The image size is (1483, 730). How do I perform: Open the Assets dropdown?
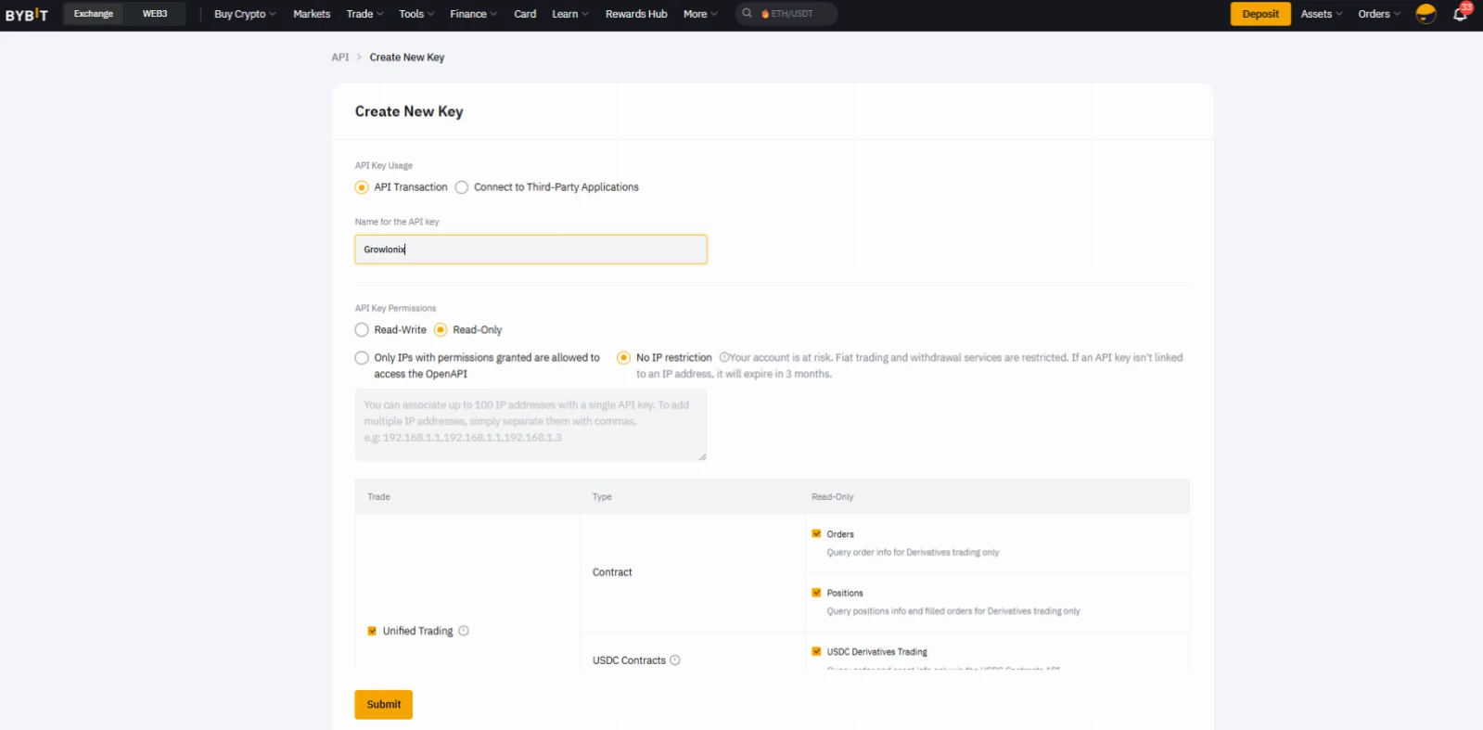1322,14
